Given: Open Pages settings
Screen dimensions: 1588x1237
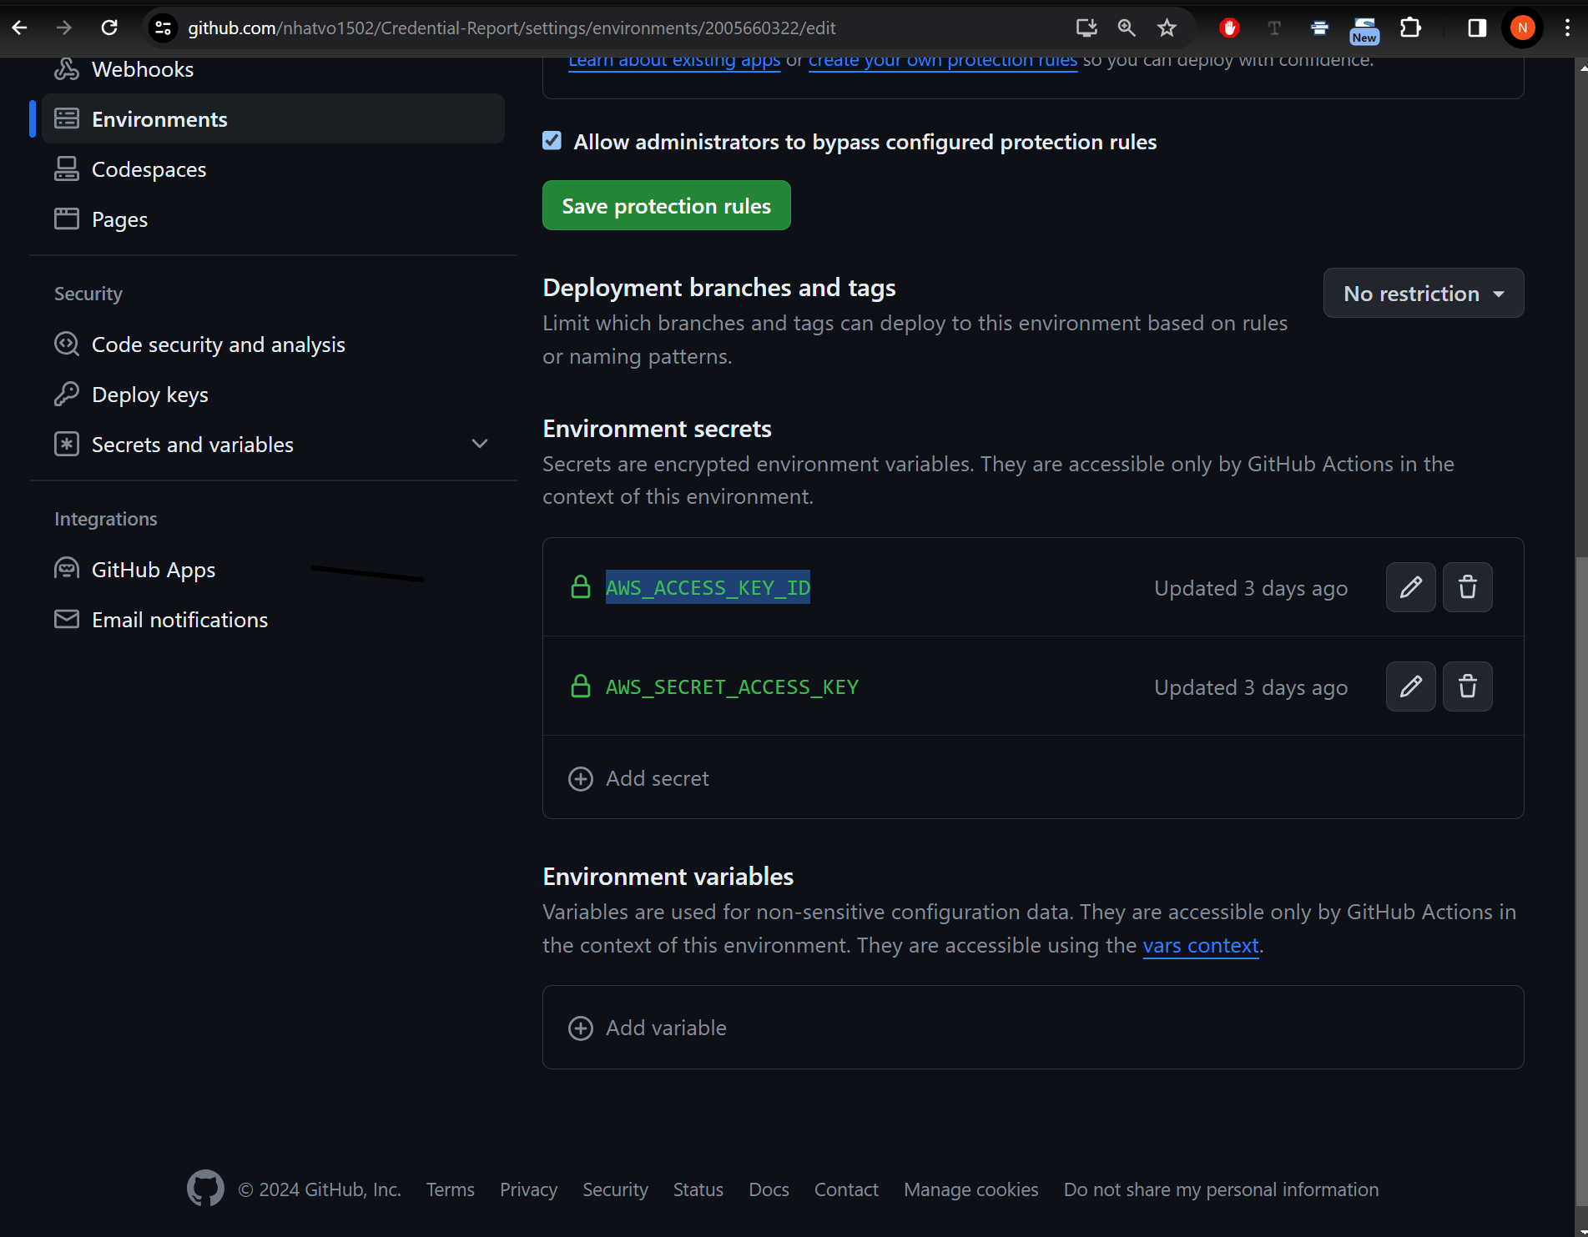Looking at the screenshot, I should [x=274, y=219].
